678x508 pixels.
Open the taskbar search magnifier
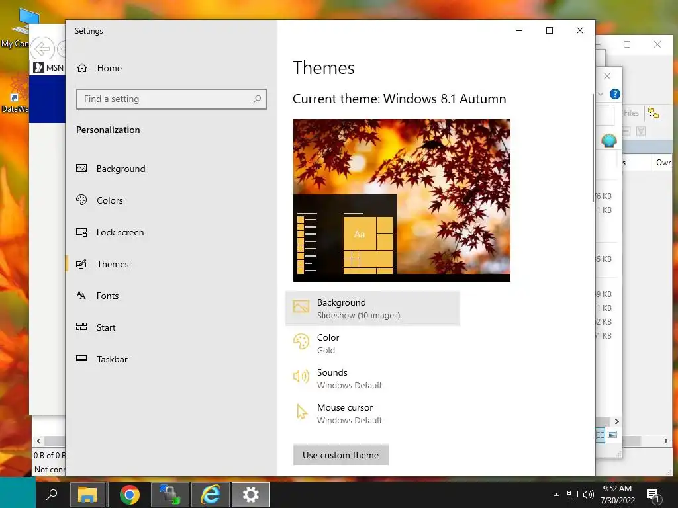[x=52, y=494]
